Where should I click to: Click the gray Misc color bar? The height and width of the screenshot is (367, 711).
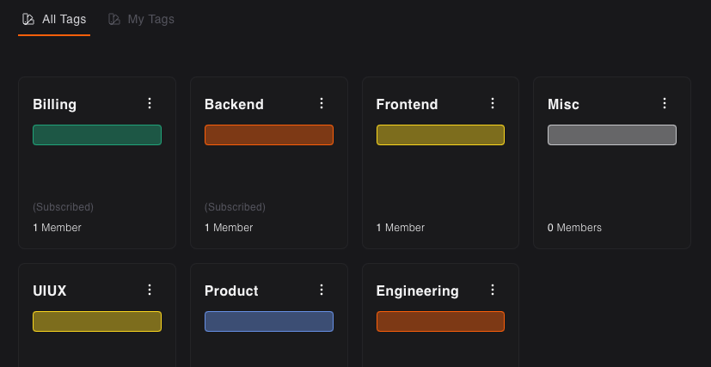612,135
